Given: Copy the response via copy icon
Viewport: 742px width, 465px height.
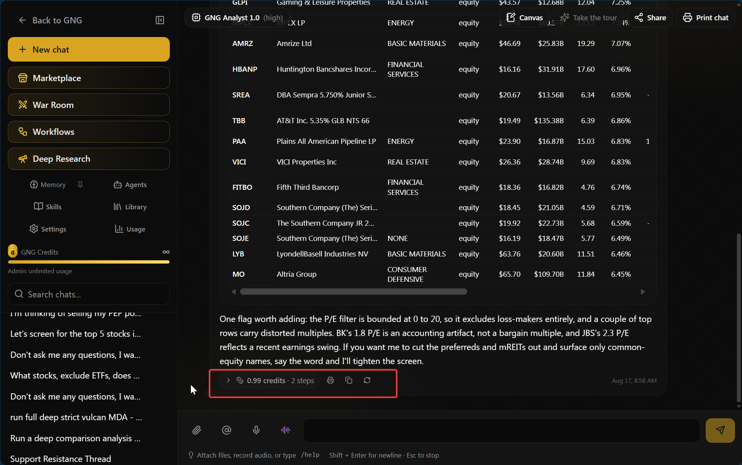Looking at the screenshot, I should point(349,380).
